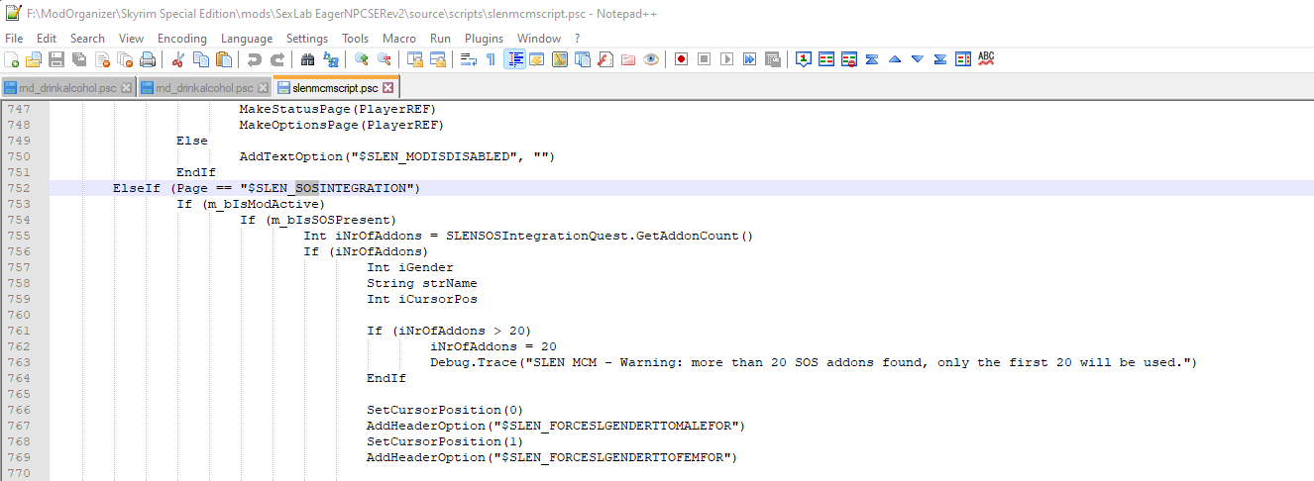The height and width of the screenshot is (481, 1314).
Task: Select the slenmcmscript.psc tab
Action: [x=336, y=88]
